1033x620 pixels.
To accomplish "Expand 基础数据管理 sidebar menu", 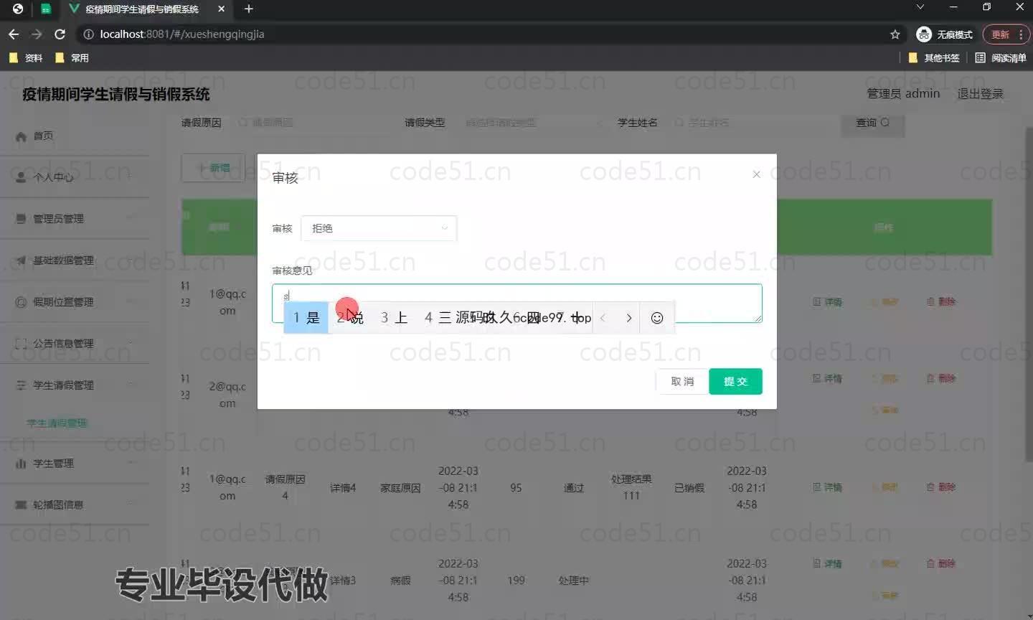I will click(x=75, y=260).
